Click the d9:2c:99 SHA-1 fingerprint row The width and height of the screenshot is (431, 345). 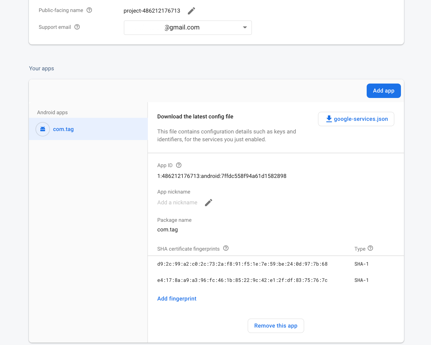[242, 264]
